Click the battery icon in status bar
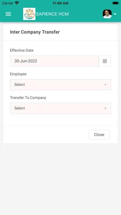 click(115, 3)
